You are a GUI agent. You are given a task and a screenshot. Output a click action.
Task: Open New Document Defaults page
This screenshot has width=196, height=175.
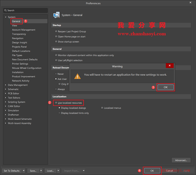[25, 59]
